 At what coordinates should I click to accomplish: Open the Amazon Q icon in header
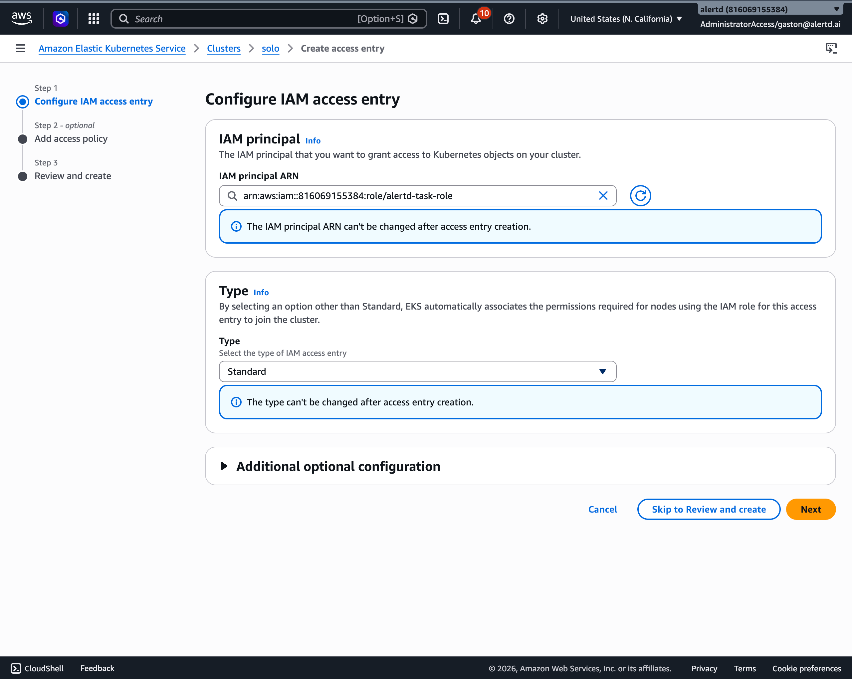pyautogui.click(x=61, y=19)
